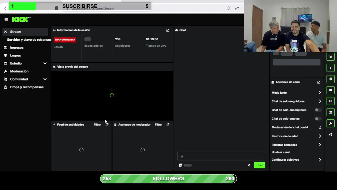Viewport: 337px width, 190px height.
Task: Pop out the Información de la sesión panel
Action: [168, 30]
